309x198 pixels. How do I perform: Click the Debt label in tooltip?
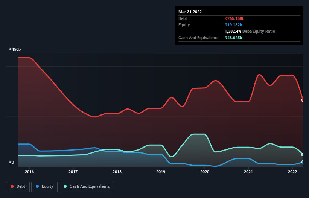[183, 18]
